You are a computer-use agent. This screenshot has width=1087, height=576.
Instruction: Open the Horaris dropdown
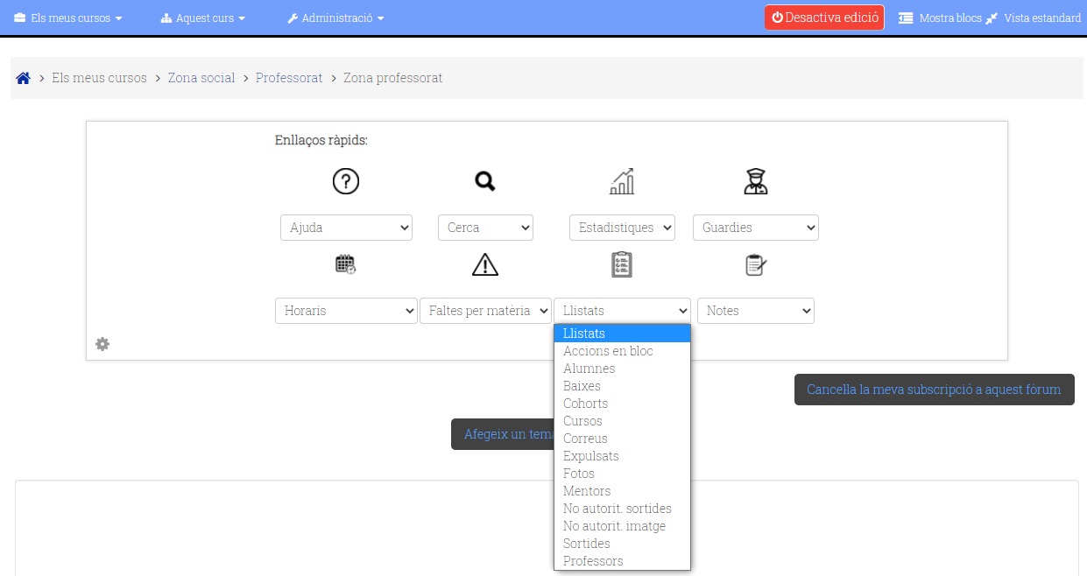point(346,311)
